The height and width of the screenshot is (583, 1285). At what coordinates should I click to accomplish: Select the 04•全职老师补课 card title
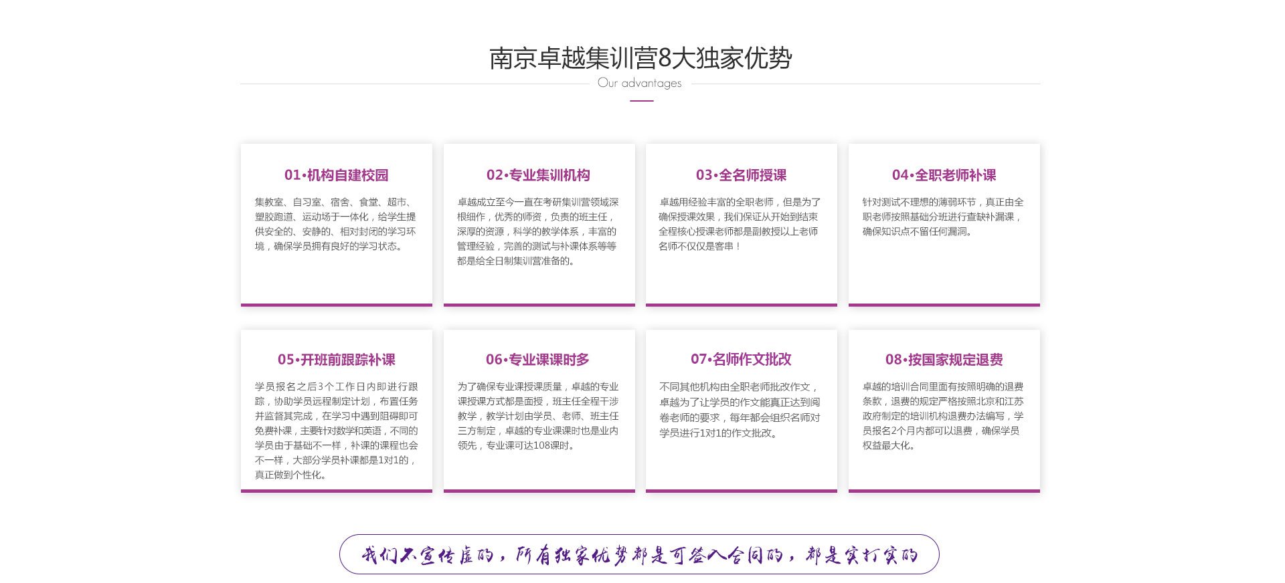point(944,175)
